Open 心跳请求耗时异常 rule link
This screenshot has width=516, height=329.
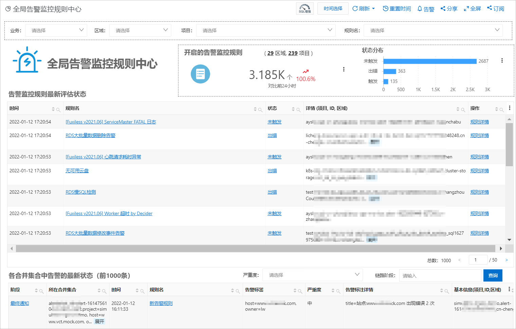pyautogui.click(x=103, y=157)
